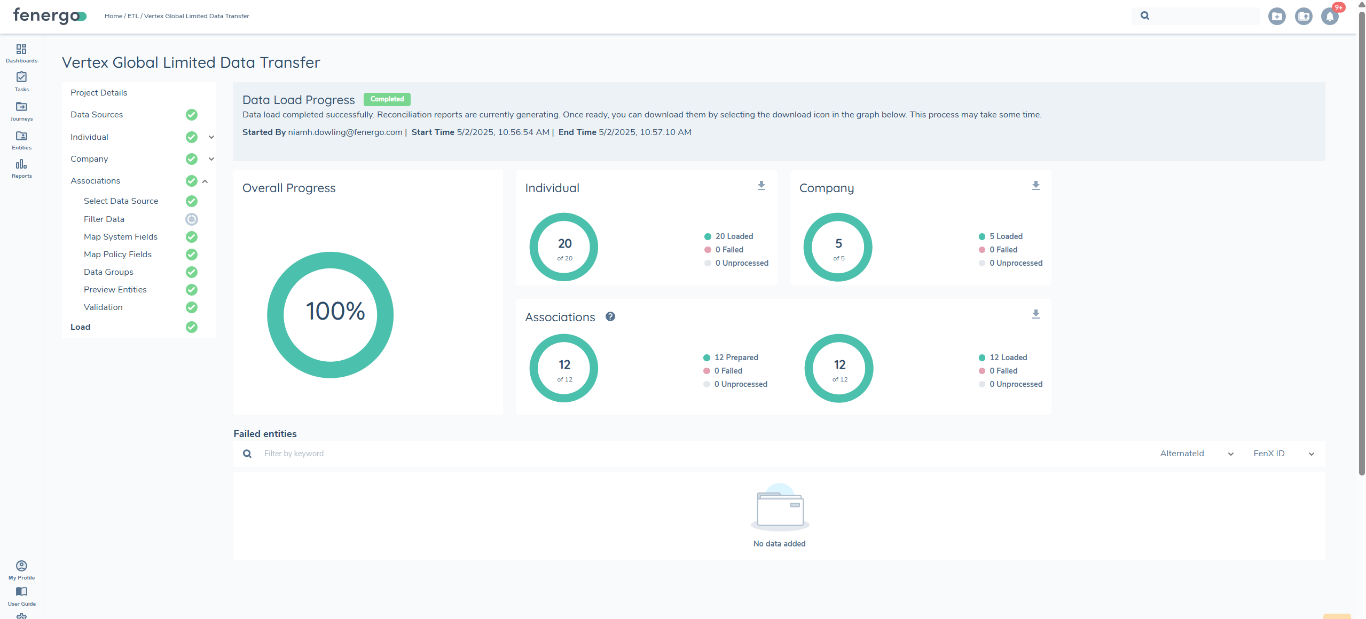Image resolution: width=1366 pixels, height=619 pixels.
Task: Go to Journeys in sidebar
Action: [21, 110]
